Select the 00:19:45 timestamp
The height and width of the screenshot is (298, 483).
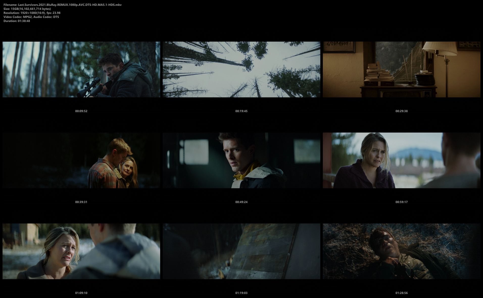pyautogui.click(x=241, y=111)
